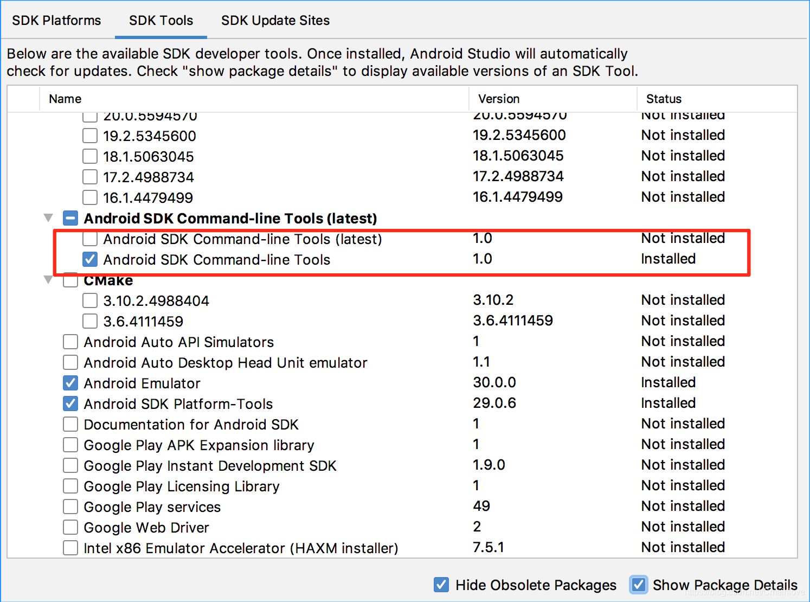Image resolution: width=810 pixels, height=602 pixels.
Task: Select version cell 19.2.5345600
Action: pos(519,135)
